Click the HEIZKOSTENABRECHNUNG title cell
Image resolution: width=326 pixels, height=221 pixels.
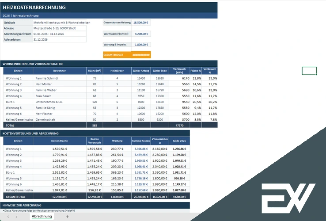109,7
